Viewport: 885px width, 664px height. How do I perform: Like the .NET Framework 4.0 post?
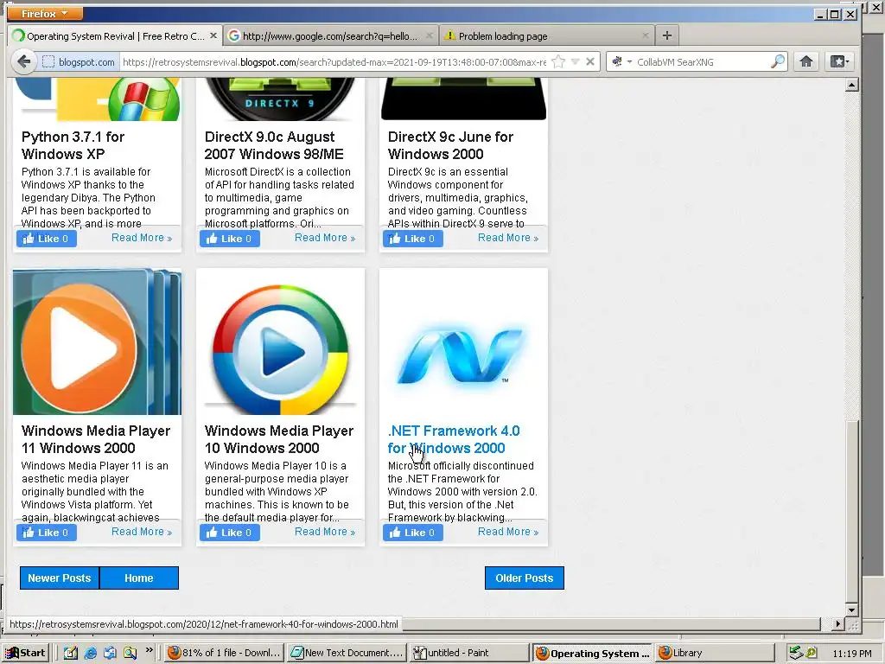413,533
